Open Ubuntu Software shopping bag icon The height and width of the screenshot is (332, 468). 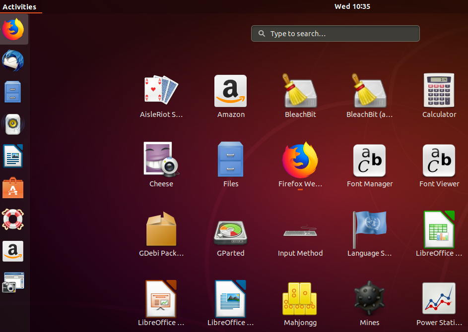point(13,188)
